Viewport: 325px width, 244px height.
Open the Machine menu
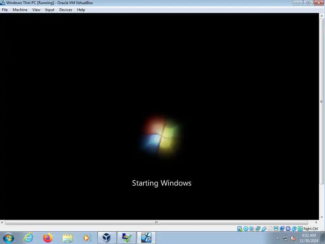tap(20, 10)
